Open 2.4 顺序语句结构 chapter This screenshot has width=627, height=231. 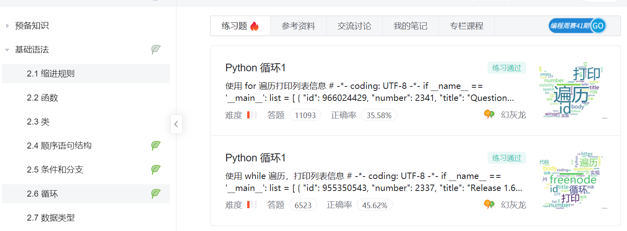pyautogui.click(x=86, y=146)
